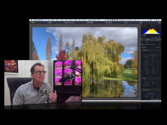The image size is (167, 125).
Task: Toggle visibility of the top layer
Action: [142, 40]
